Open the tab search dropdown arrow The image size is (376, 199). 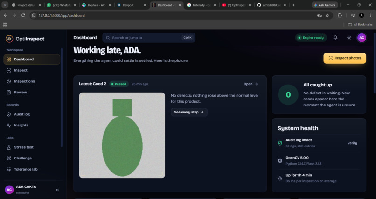(5, 5)
